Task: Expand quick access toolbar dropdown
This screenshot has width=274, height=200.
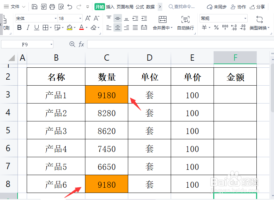Action: coord(87,7)
